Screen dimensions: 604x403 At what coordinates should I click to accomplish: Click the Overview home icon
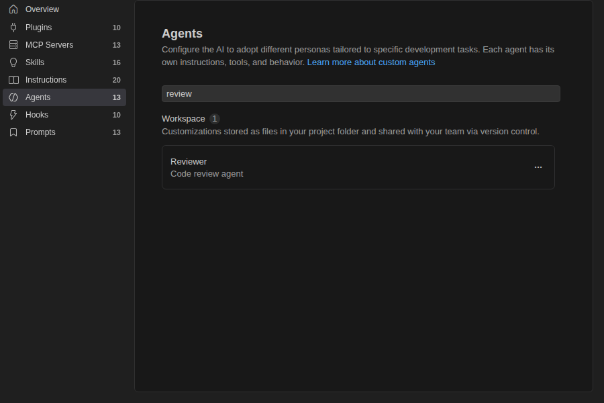[13, 9]
